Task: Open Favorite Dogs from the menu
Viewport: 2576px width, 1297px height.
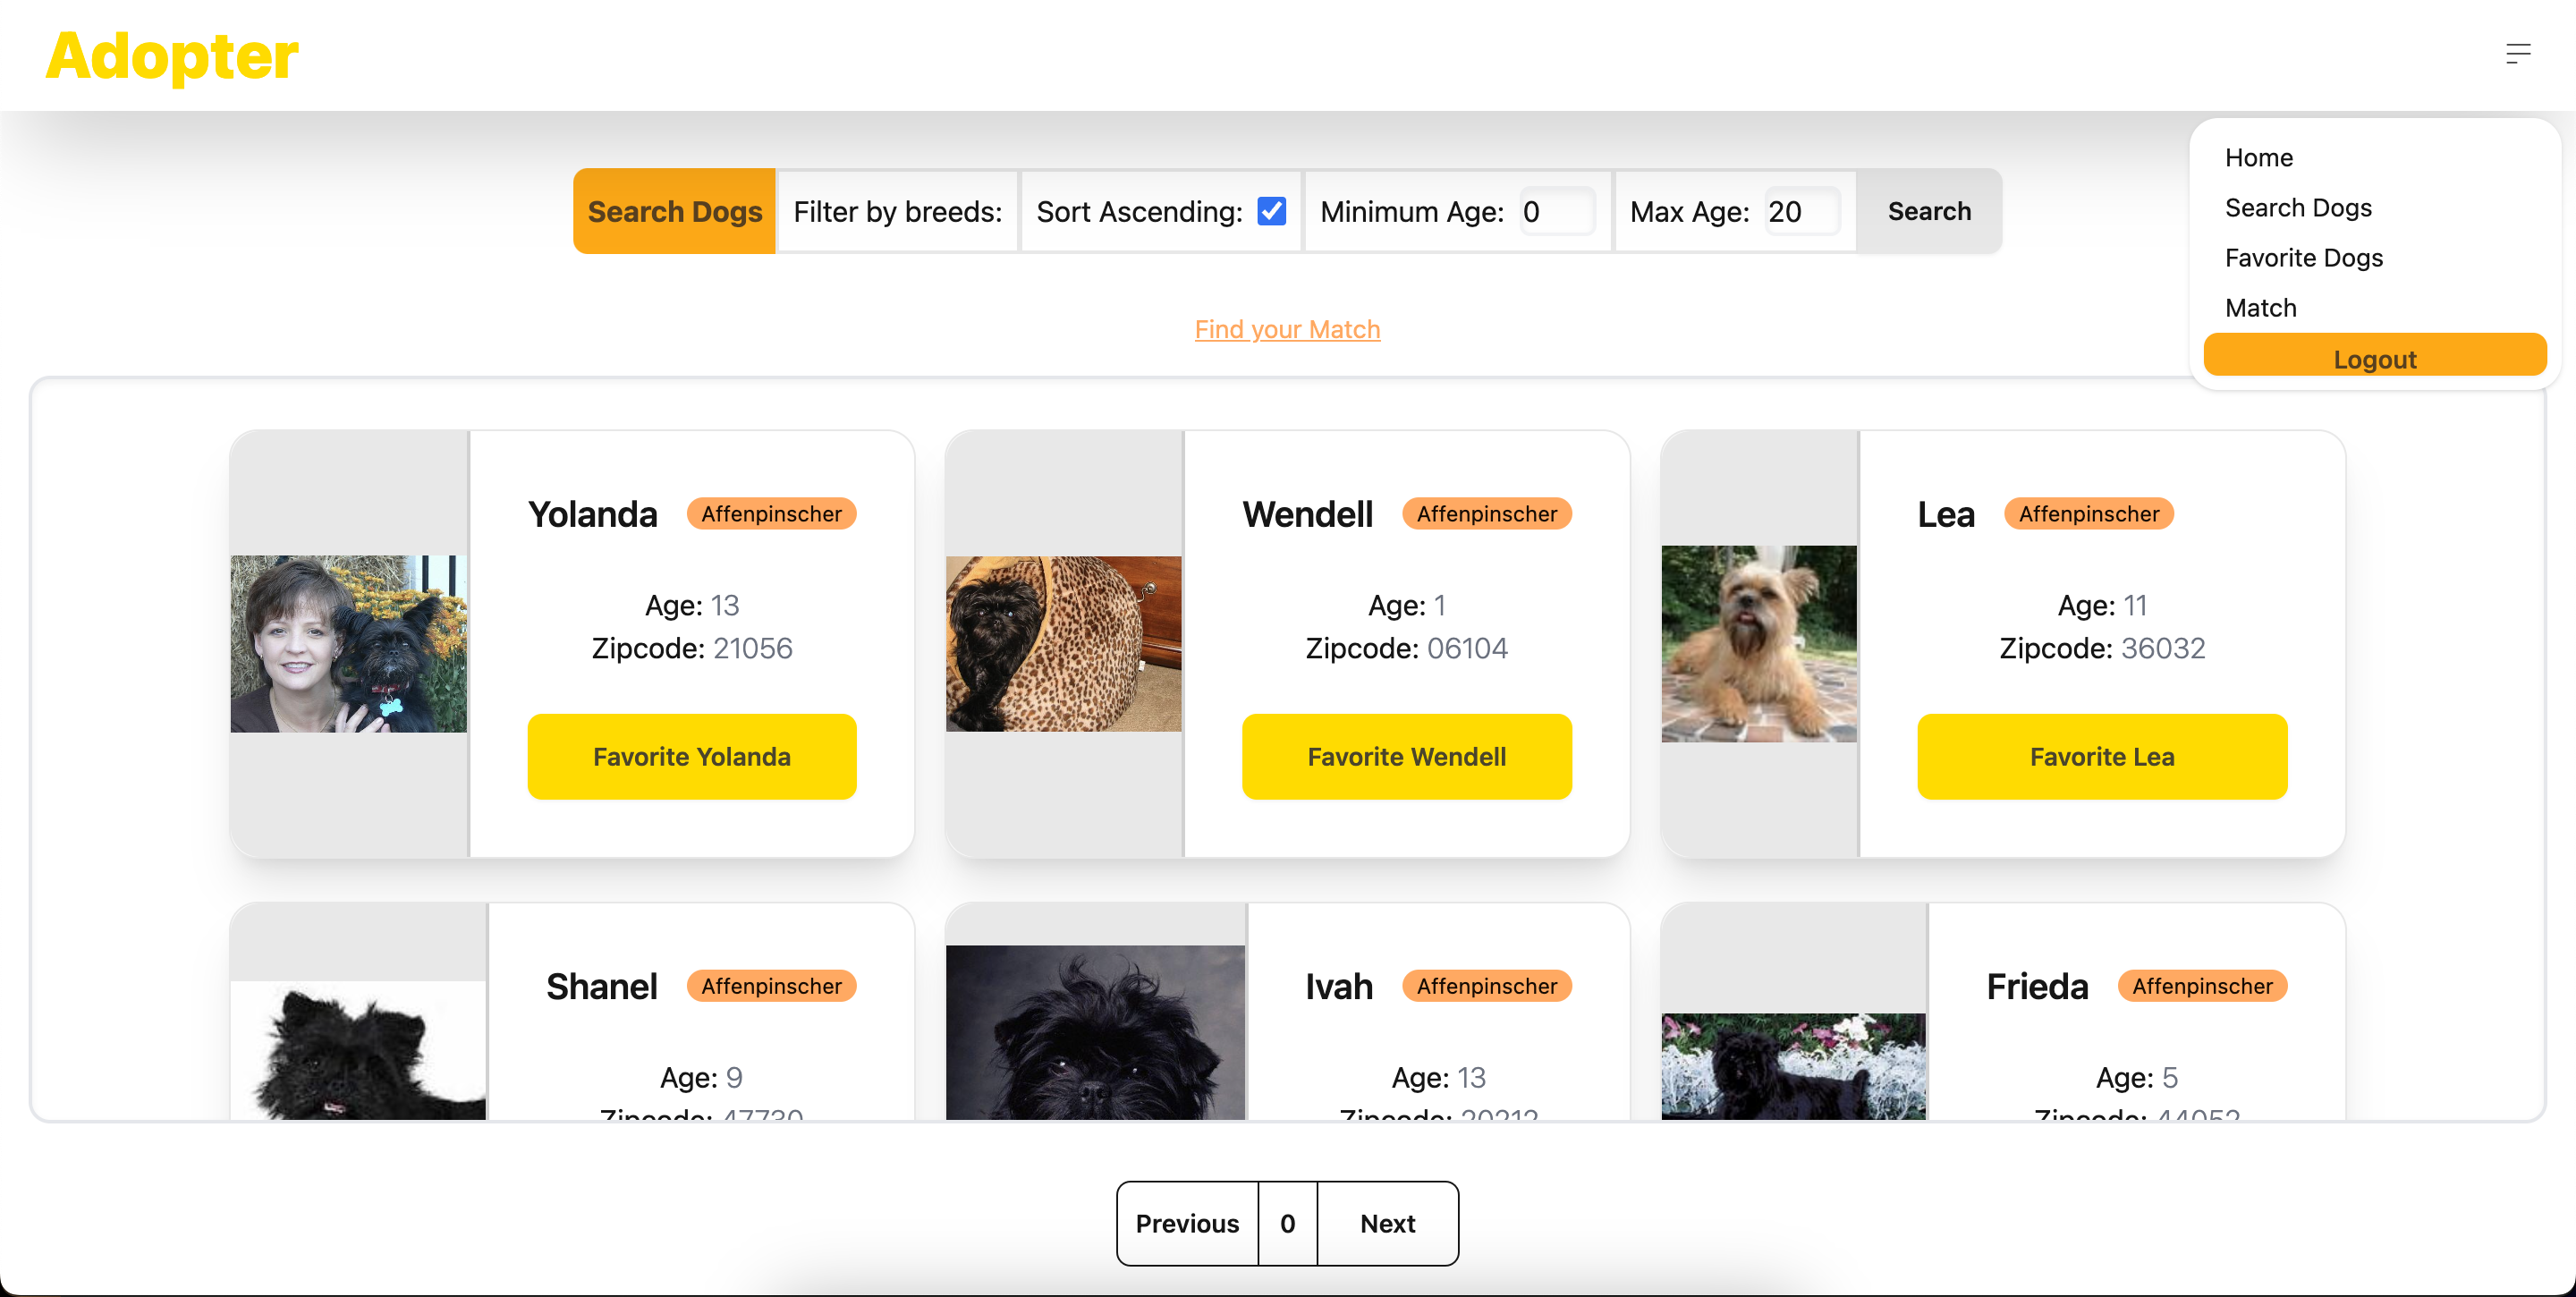Action: point(2303,257)
